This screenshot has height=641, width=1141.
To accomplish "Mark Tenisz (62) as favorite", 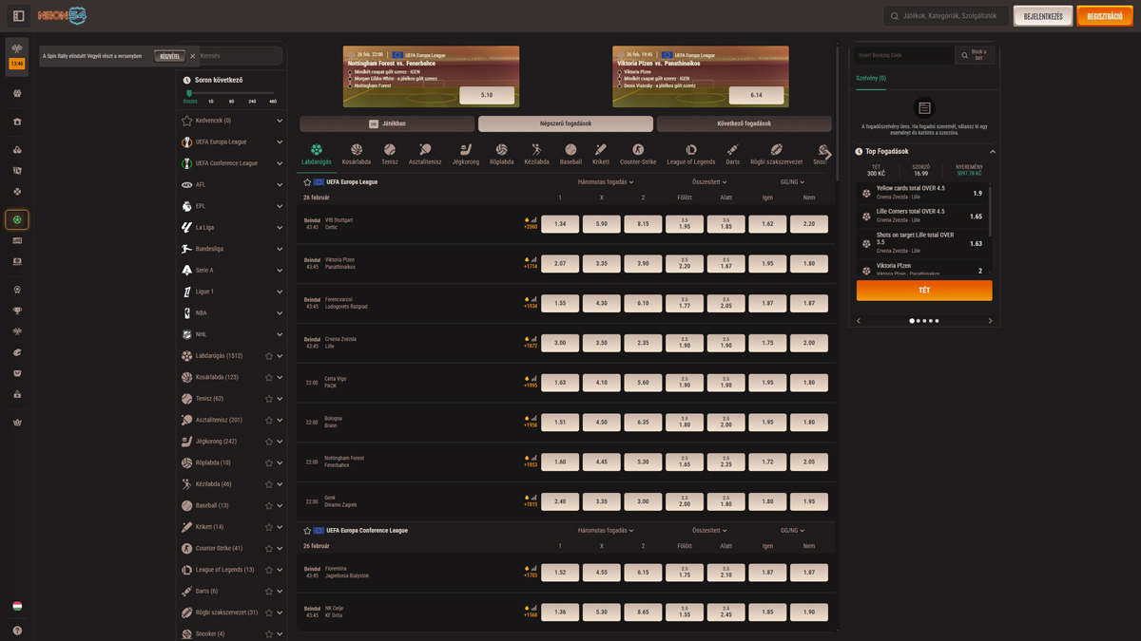I will tap(269, 399).
